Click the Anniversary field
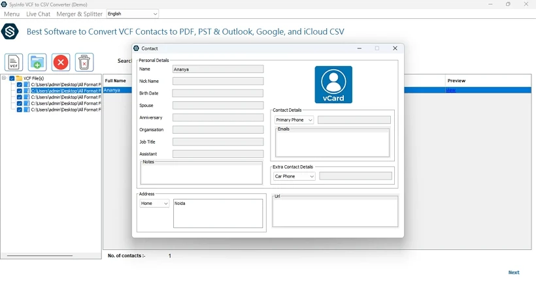Viewport: 536px width, 282px height. tap(218, 117)
